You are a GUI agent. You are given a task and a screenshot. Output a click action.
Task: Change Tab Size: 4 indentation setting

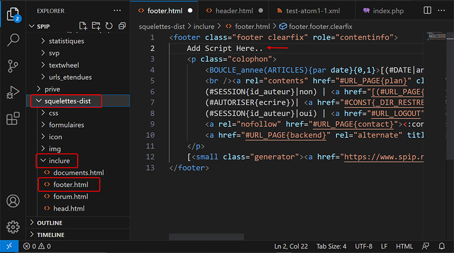tap(331, 247)
